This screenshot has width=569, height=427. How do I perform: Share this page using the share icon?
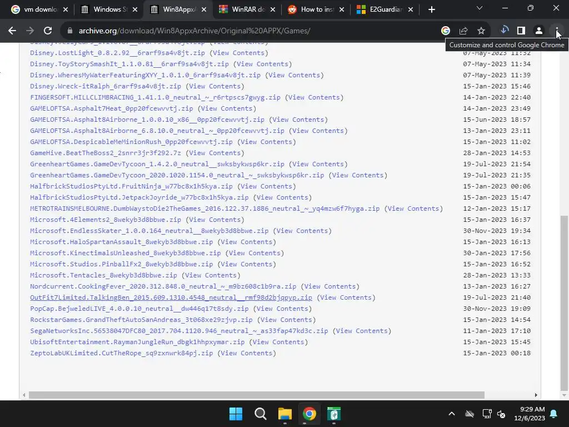tap(463, 31)
